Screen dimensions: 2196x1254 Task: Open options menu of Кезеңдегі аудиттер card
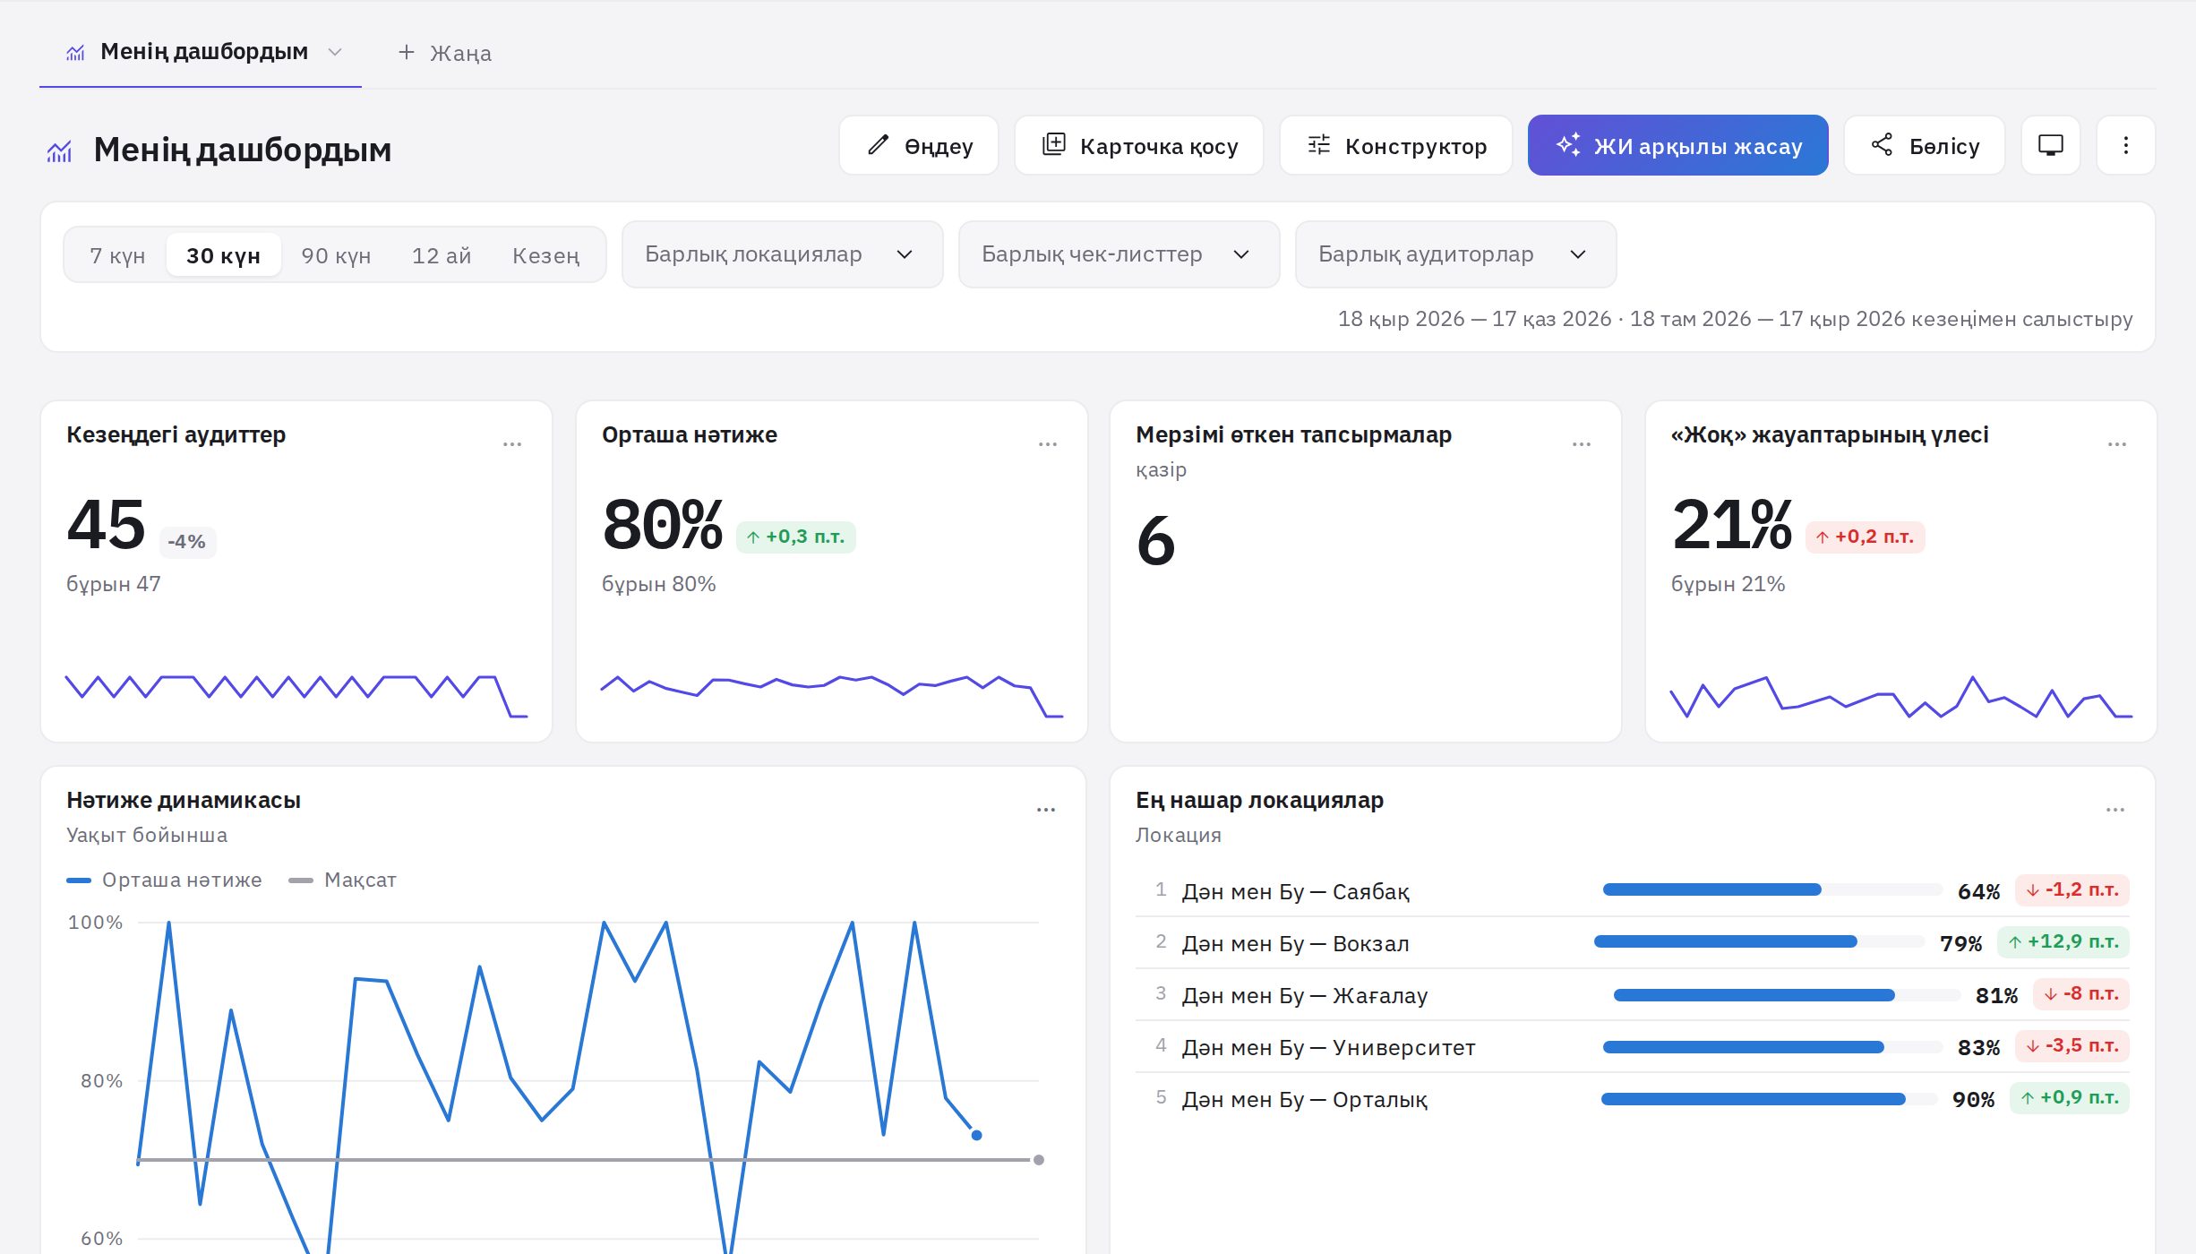[512, 444]
